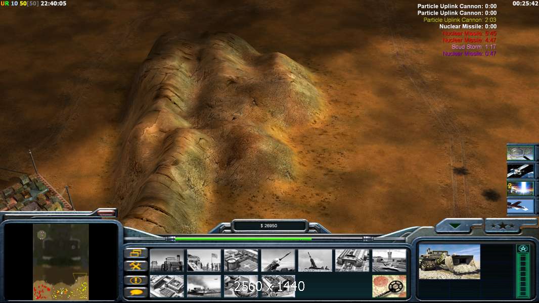This screenshot has width=539, height=303.
Task: Fire the Particle Cannon beam shortcut
Action: click(520, 188)
